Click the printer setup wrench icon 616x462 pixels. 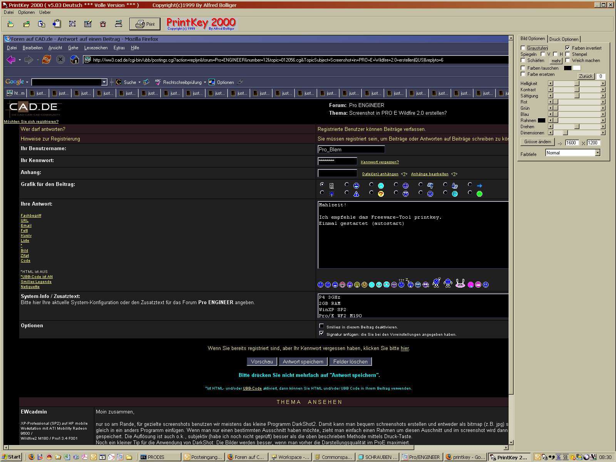pyautogui.click(x=119, y=24)
